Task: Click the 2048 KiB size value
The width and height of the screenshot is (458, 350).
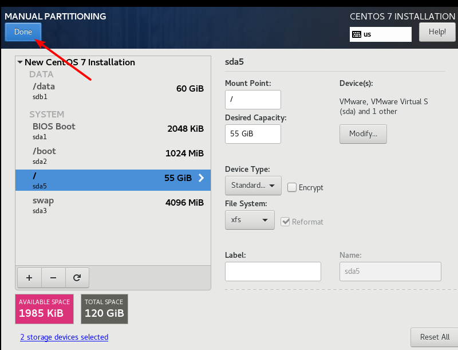Action: tap(185, 128)
